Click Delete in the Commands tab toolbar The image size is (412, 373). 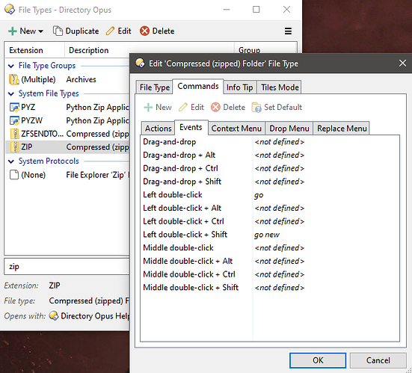click(228, 107)
